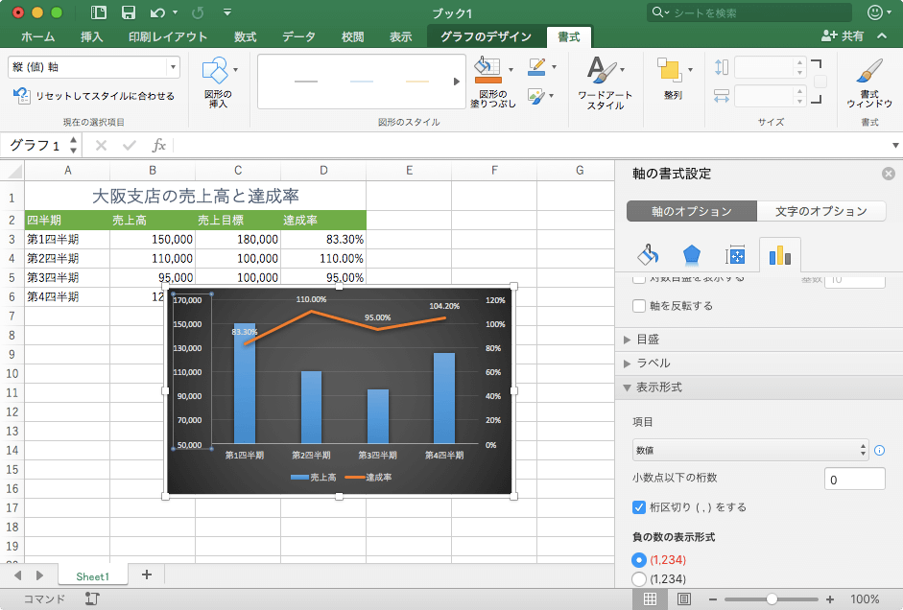Open the グラフのデザイン tab
The width and height of the screenshot is (903, 610).
coord(486,36)
